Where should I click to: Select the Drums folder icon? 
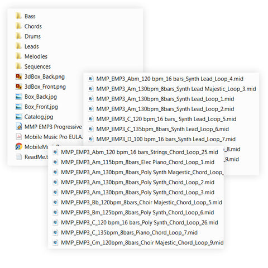click(18, 36)
